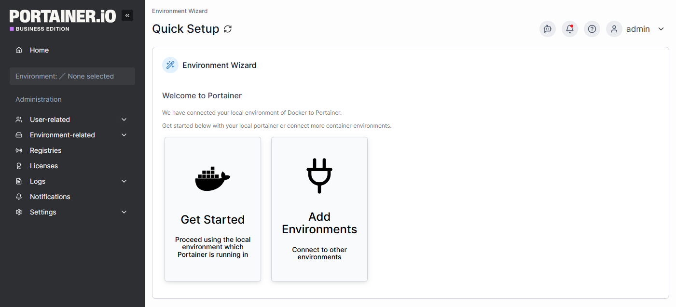Screen dimensions: 676x307
Task: Open the notifications bell in header
Action: 570,29
